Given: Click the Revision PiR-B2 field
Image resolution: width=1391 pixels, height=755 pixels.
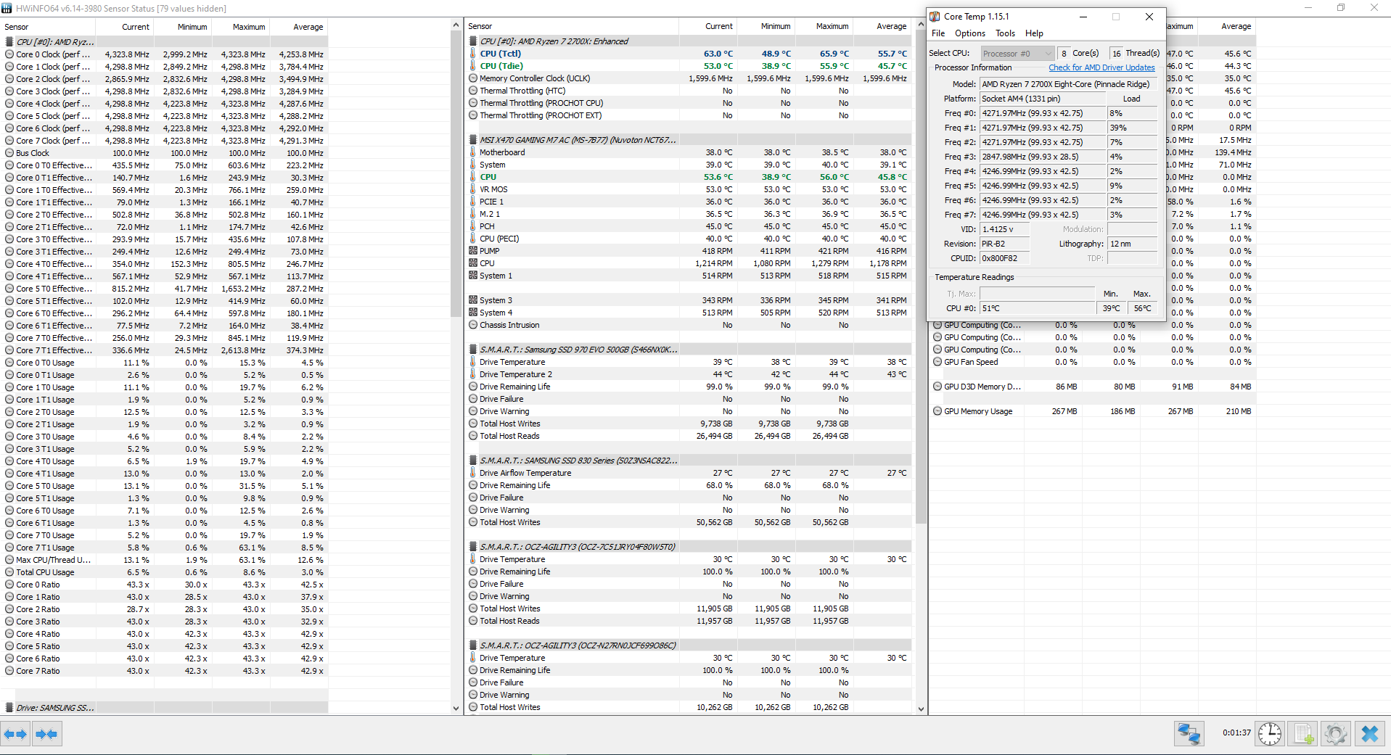Looking at the screenshot, I should (x=1004, y=244).
